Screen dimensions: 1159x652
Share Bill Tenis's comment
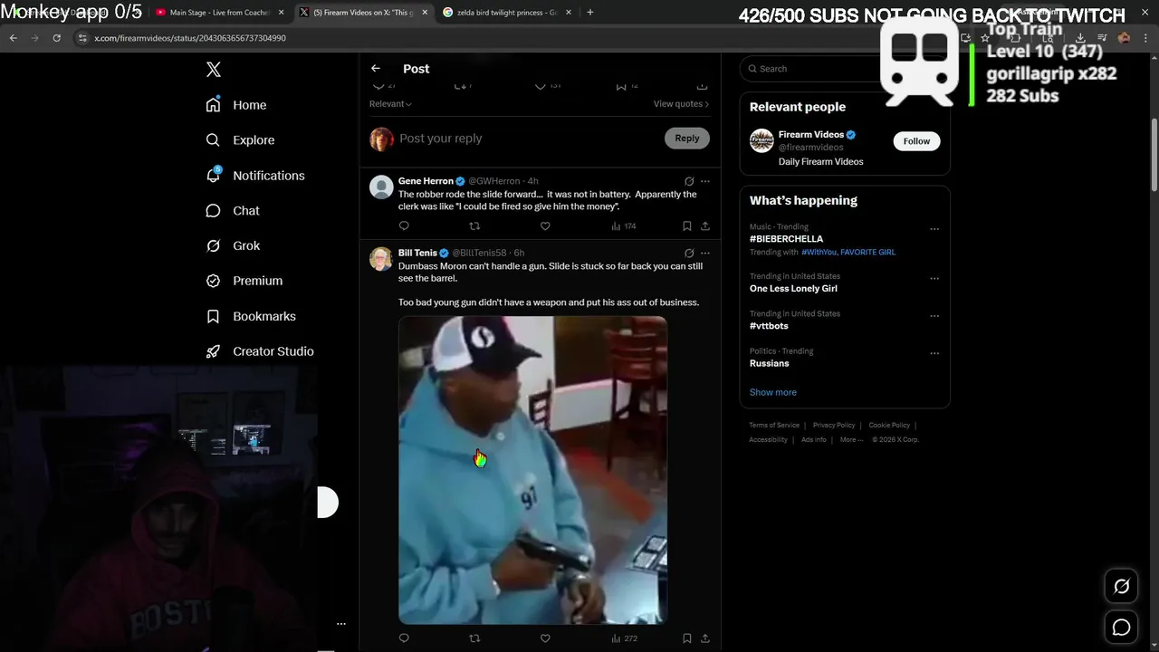point(705,638)
